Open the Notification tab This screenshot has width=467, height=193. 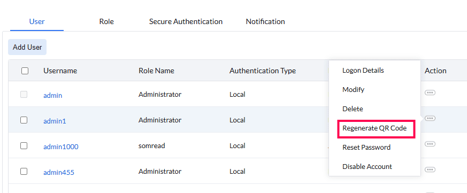pos(265,22)
